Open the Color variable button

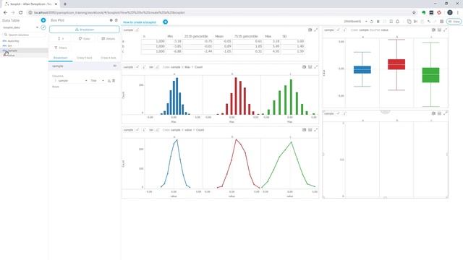coord(84,38)
